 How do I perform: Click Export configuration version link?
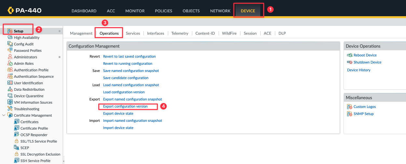125,106
